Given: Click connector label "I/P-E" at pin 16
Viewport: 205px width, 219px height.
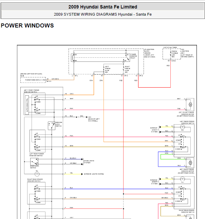Looking at the screenshot, I should point(141,76).
